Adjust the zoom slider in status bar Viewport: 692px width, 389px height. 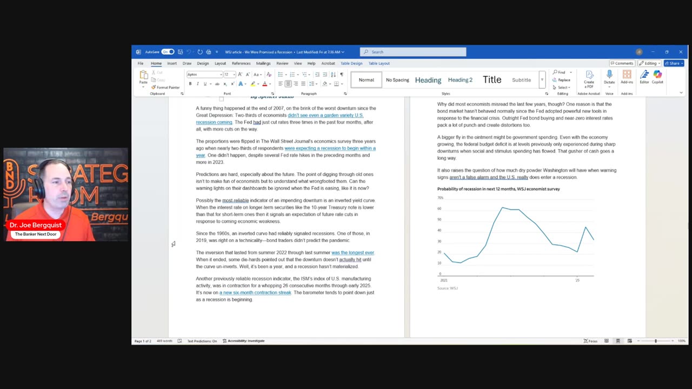point(655,341)
